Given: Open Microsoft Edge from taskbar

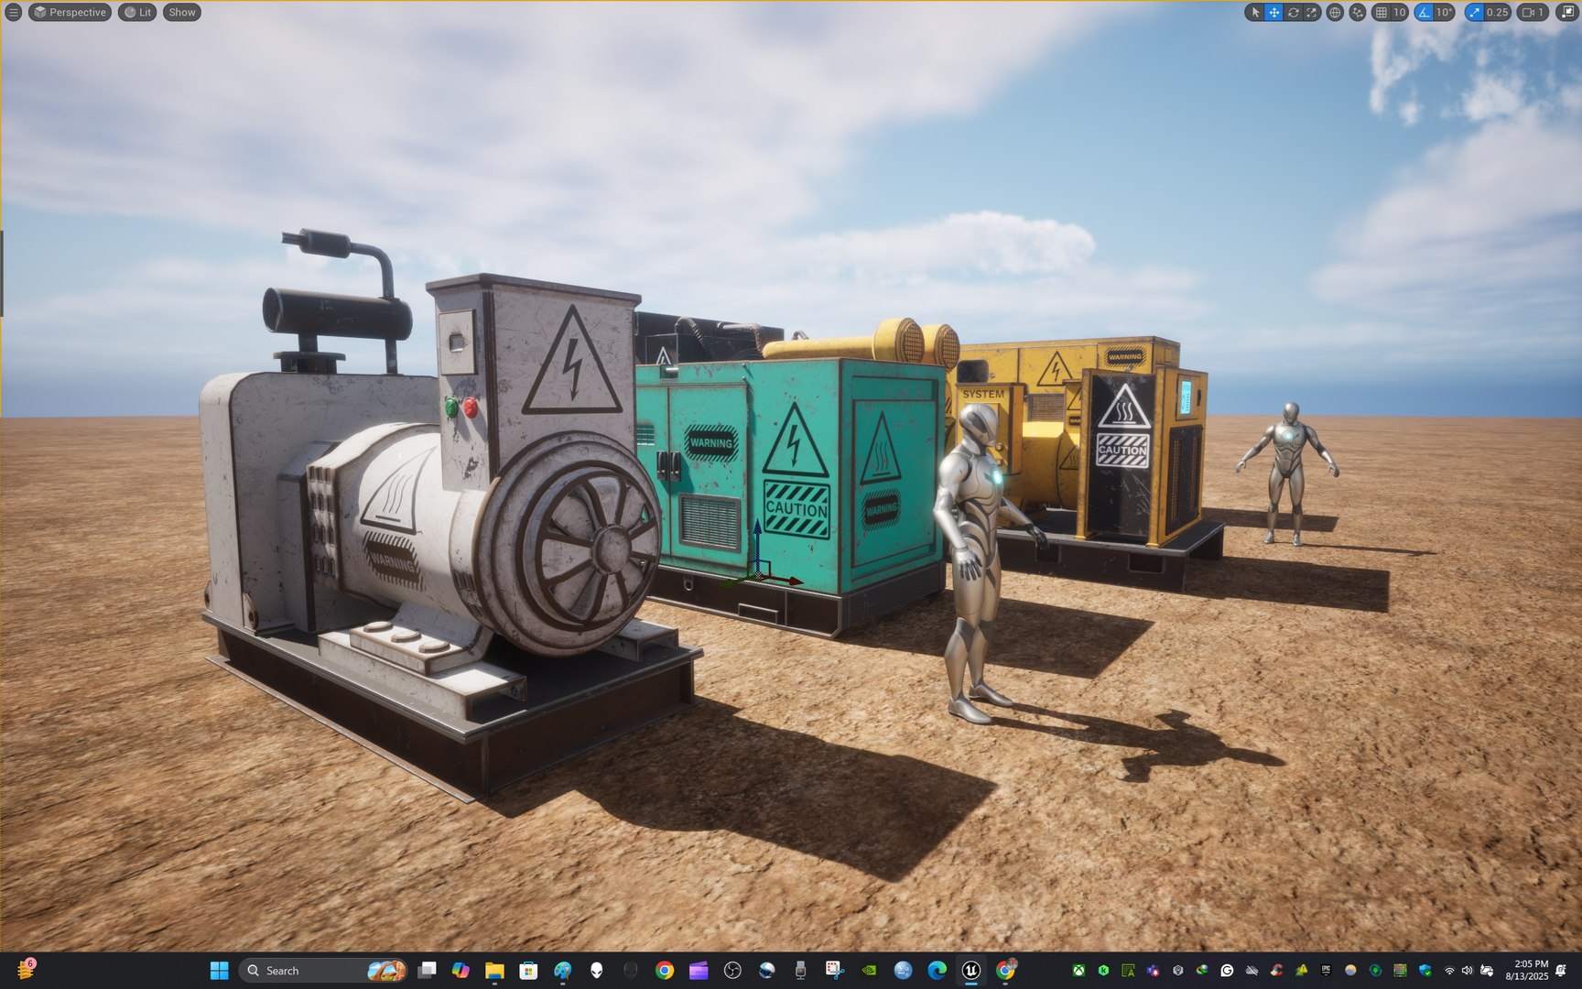Looking at the screenshot, I should [937, 971].
